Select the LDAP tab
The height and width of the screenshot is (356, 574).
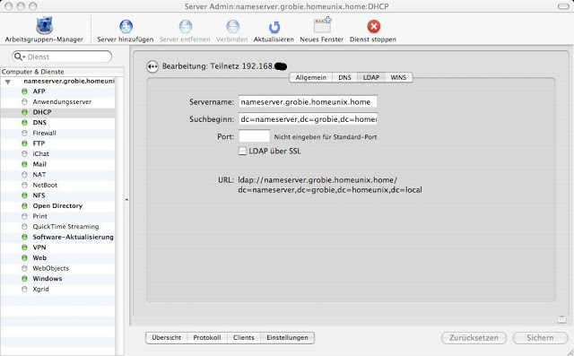370,77
